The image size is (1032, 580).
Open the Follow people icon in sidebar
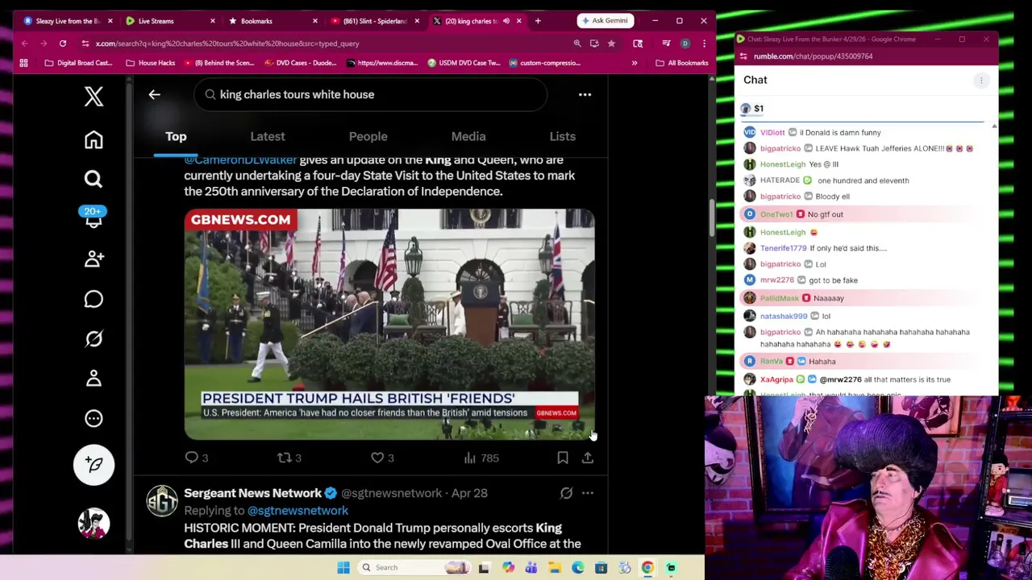(94, 259)
